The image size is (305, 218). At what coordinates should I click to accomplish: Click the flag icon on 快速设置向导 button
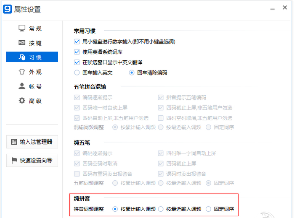[x=14, y=161]
